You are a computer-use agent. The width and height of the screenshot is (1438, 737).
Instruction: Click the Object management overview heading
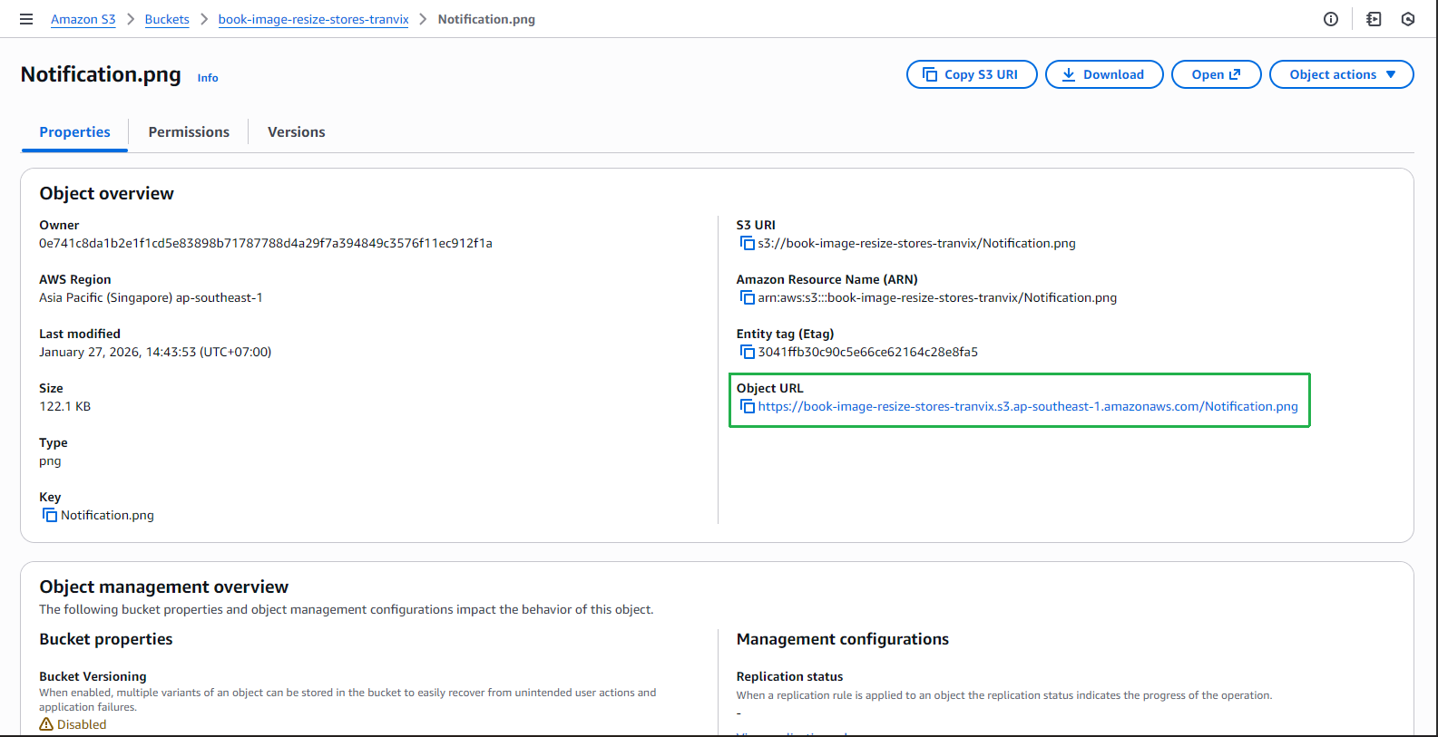point(164,587)
